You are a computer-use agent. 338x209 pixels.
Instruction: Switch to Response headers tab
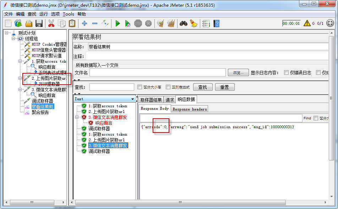coord(190,109)
